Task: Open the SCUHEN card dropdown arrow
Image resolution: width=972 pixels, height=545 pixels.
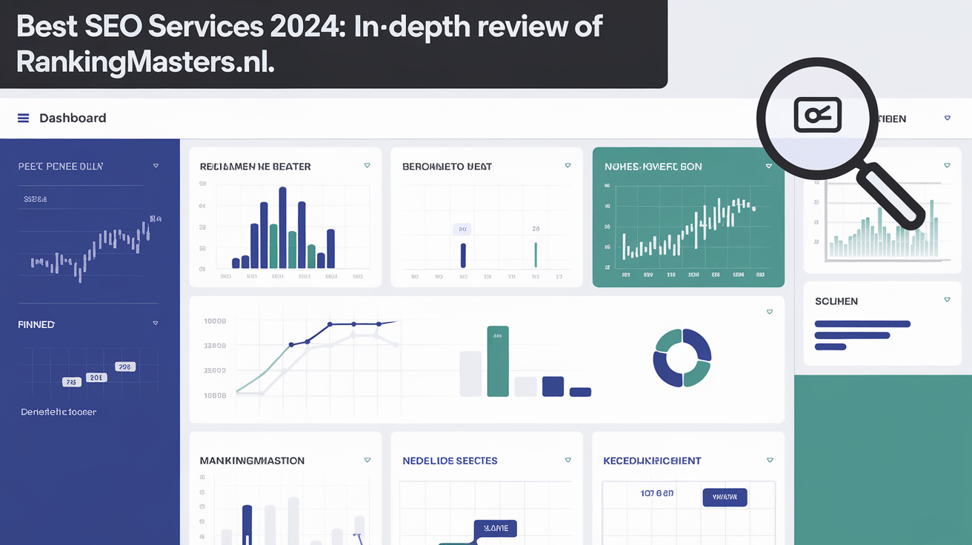Action: [947, 300]
